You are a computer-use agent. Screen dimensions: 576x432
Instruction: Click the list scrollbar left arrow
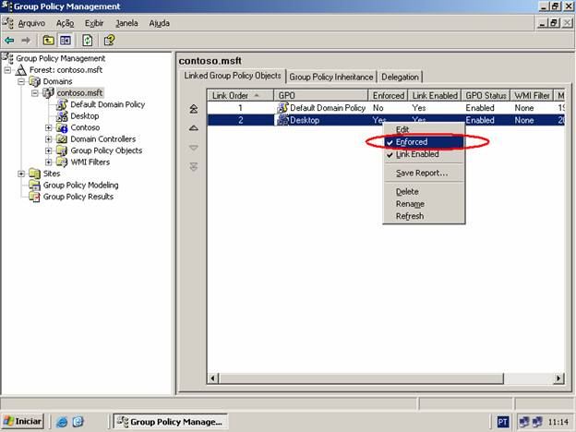(x=213, y=378)
